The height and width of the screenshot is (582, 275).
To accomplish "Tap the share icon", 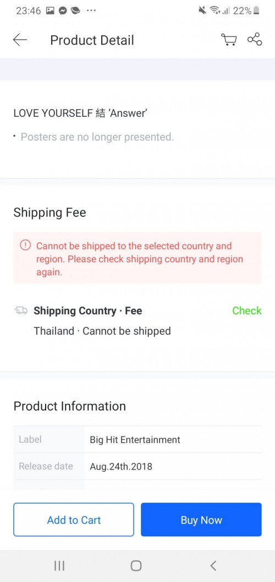I will (x=255, y=39).
